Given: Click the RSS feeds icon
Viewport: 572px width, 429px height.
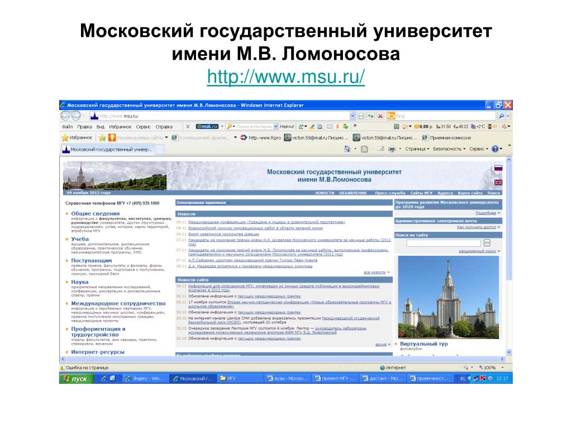Looking at the screenshot, I should (364, 149).
